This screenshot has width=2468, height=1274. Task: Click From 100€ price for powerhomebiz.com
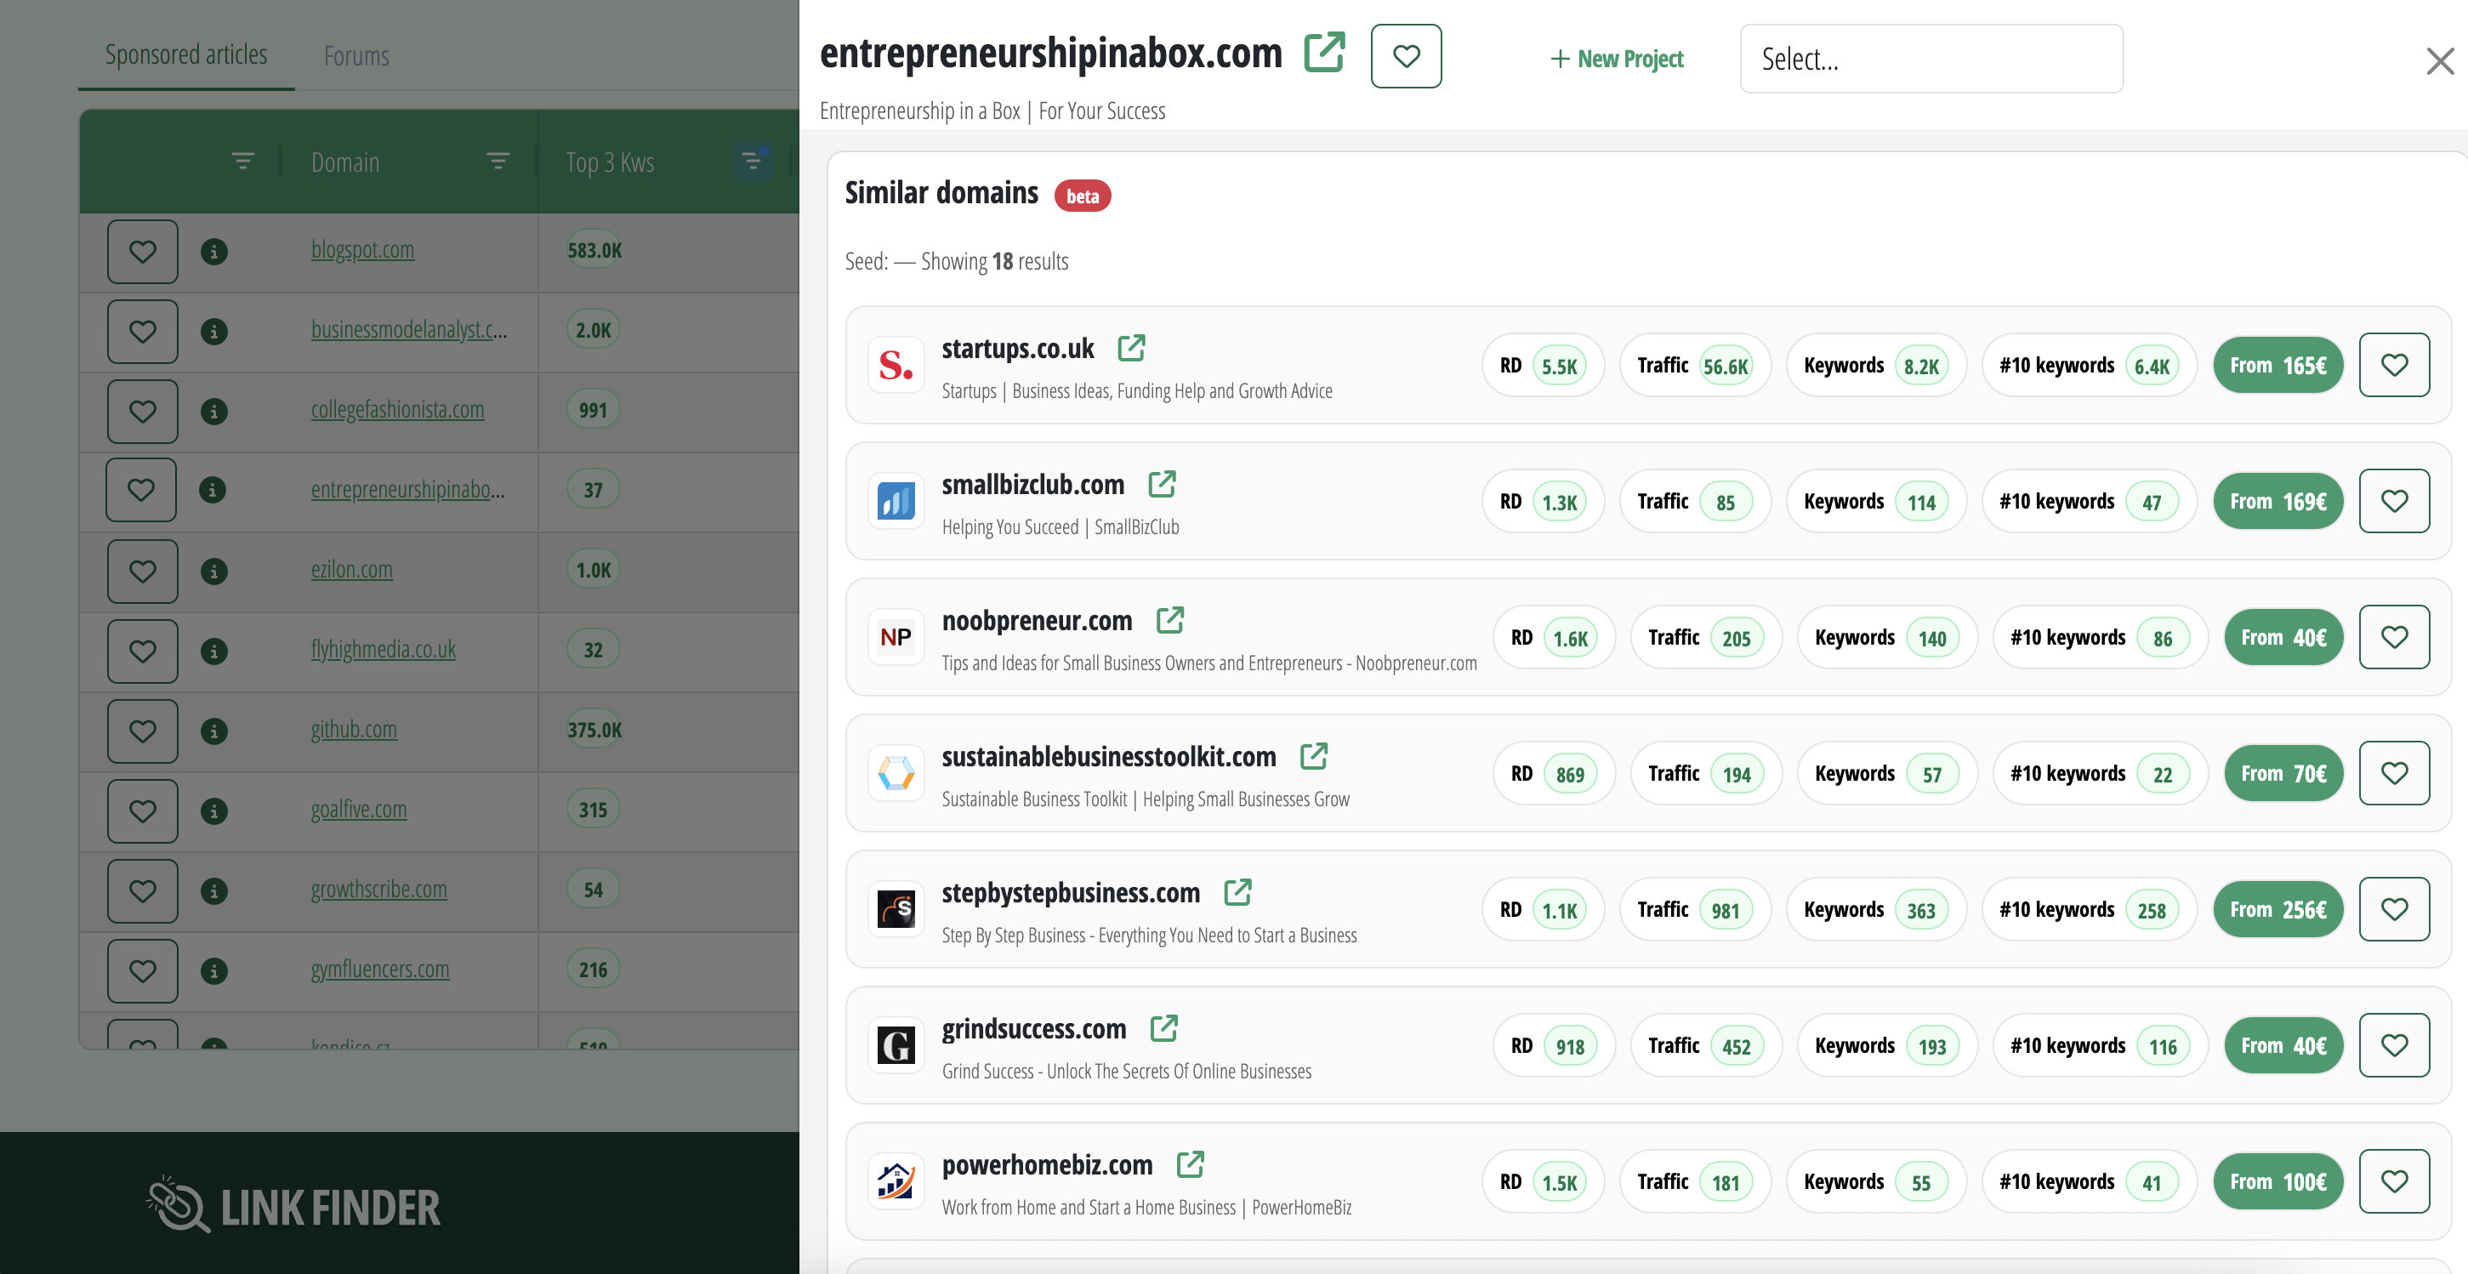click(2277, 1181)
